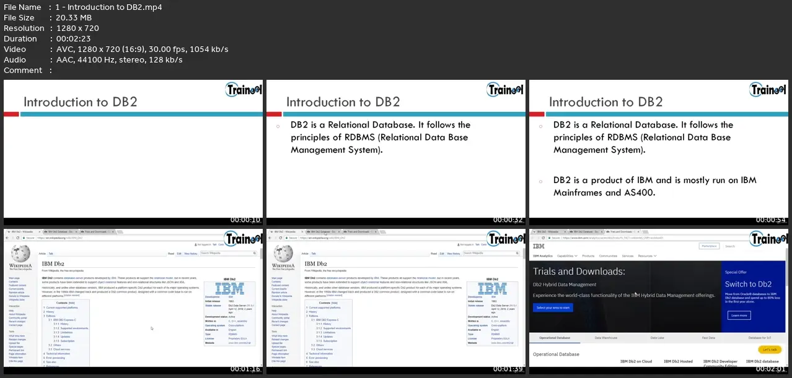This screenshot has width=792, height=378.
Task: Click the Services menu item on the IBM page
Action: click(628, 256)
